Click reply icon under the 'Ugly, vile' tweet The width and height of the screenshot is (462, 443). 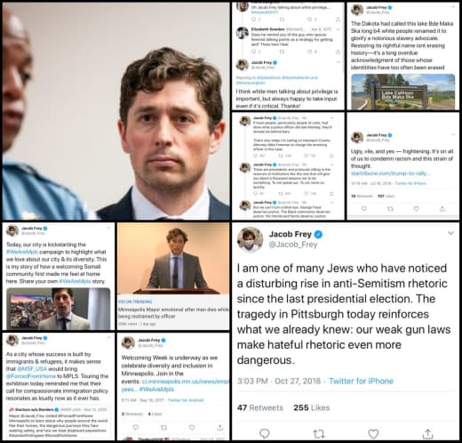coord(364,209)
